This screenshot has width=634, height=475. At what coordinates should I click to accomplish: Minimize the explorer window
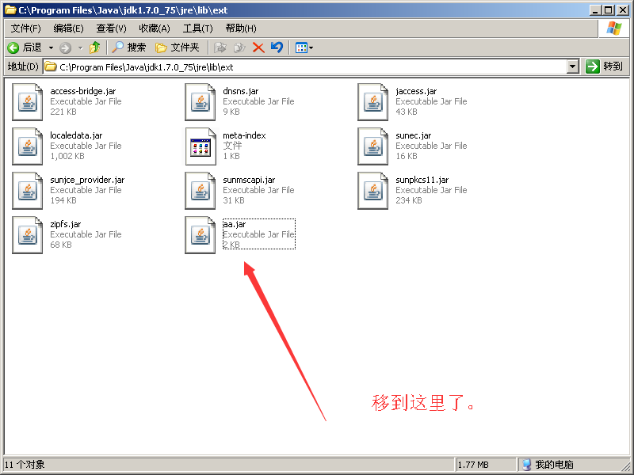tap(595, 10)
